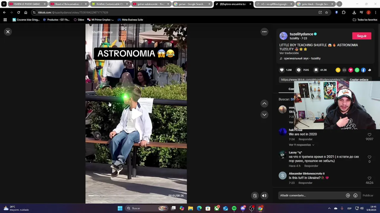The image size is (380, 213).
Task: Click Ver traducción under the caption
Action: point(289,53)
